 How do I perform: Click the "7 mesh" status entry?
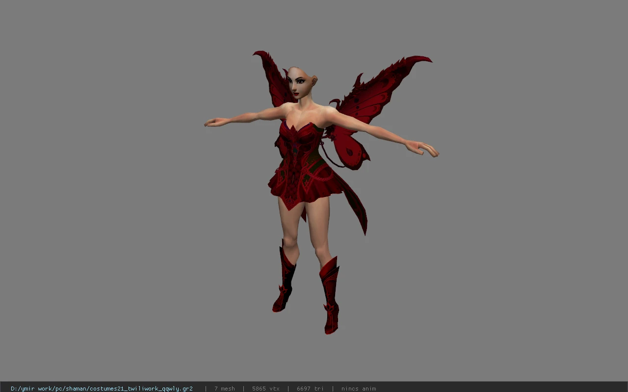click(x=224, y=389)
